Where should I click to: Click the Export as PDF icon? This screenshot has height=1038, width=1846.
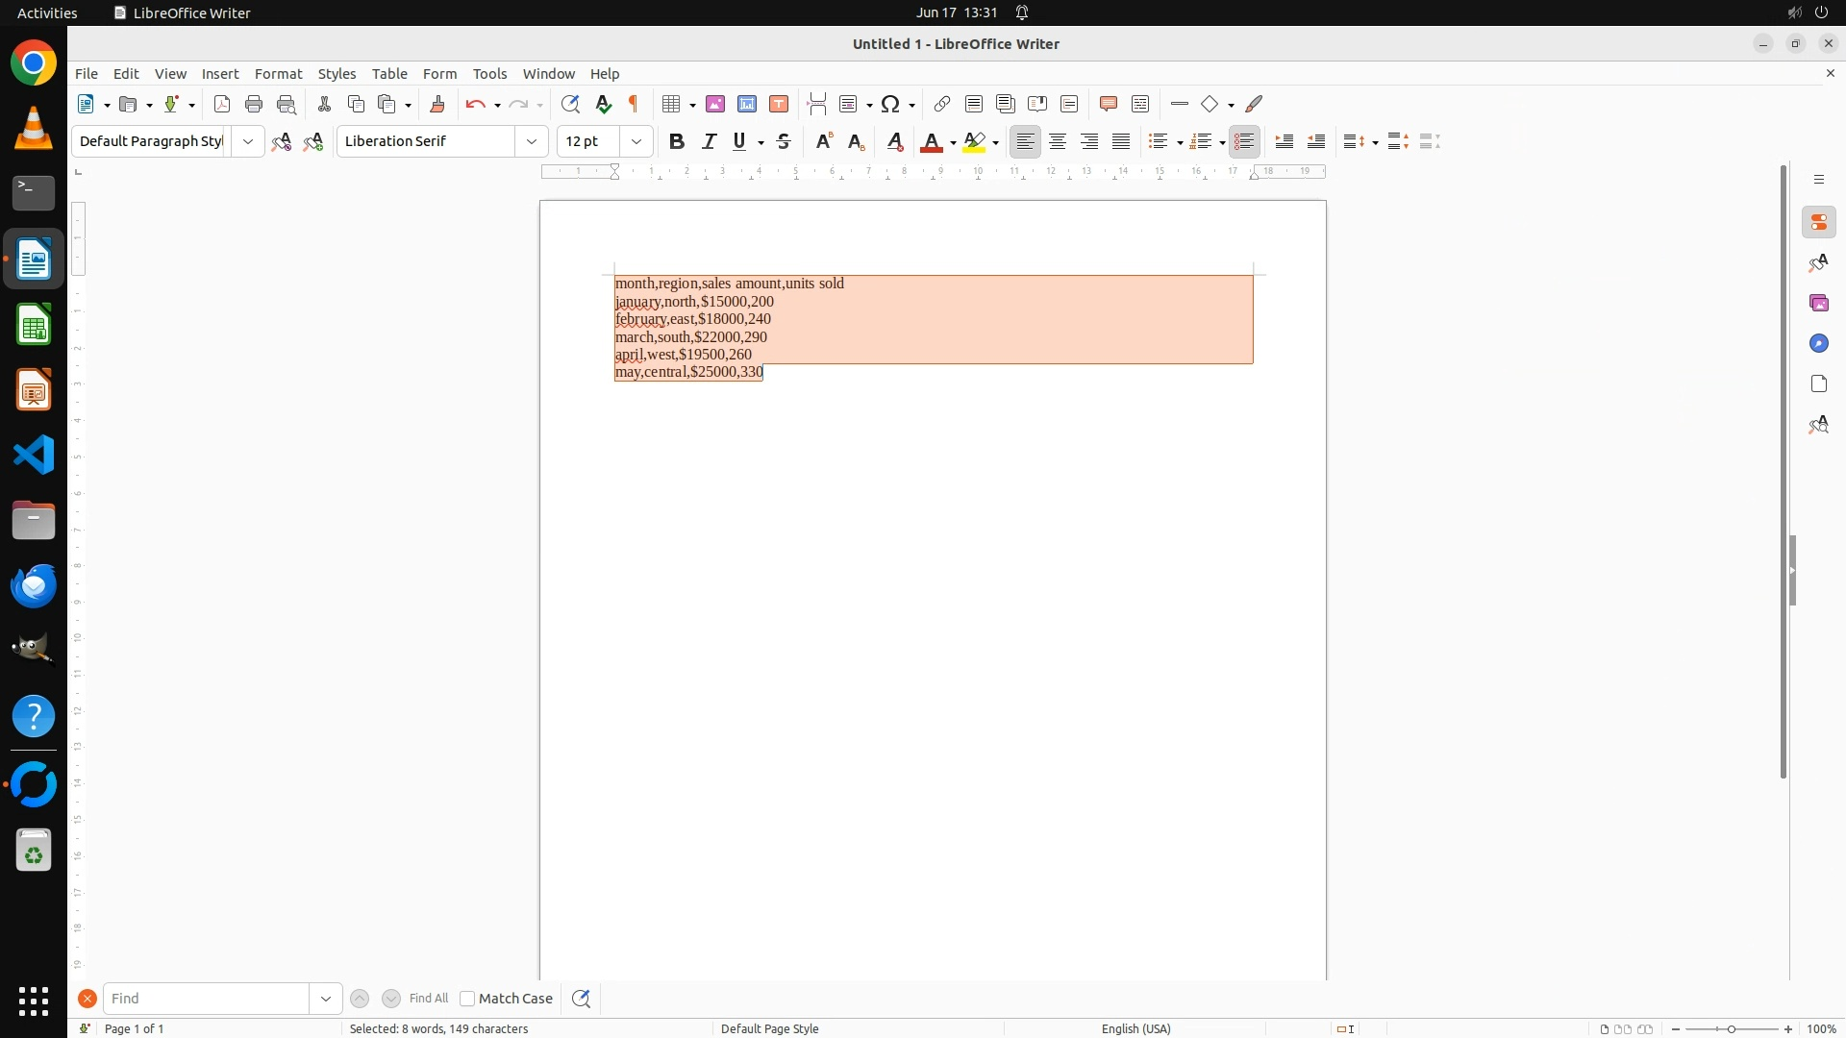click(222, 104)
